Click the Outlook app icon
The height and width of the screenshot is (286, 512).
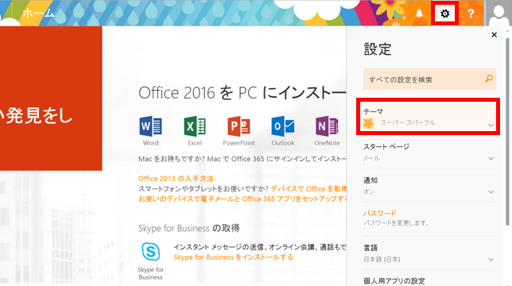pyautogui.click(x=283, y=126)
